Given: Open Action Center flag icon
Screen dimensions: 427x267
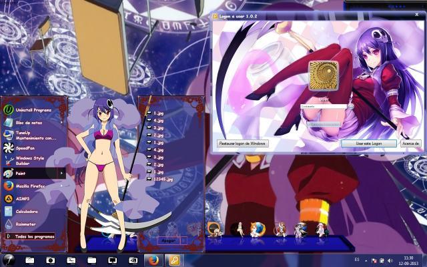Looking at the screenshot, I should click(x=374, y=260).
